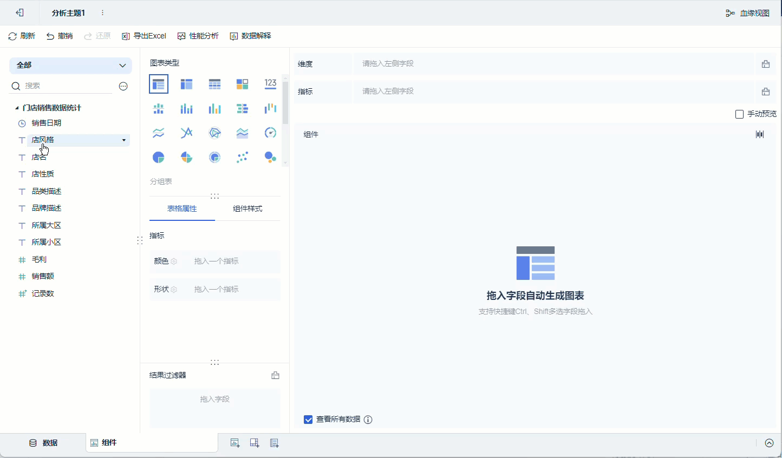782x458 pixels.
Task: Select the 销售额 measure field
Action: (x=43, y=277)
